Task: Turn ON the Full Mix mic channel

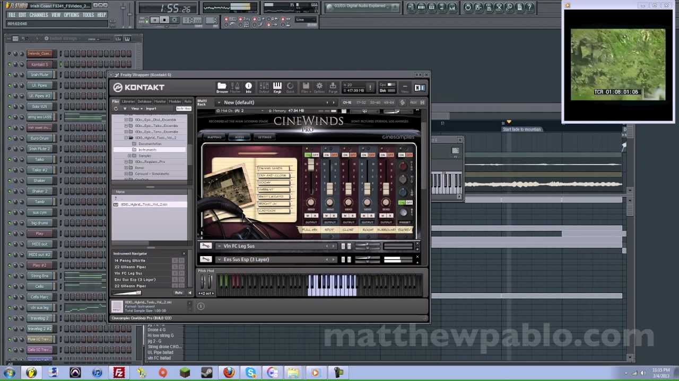Action: 308,155
